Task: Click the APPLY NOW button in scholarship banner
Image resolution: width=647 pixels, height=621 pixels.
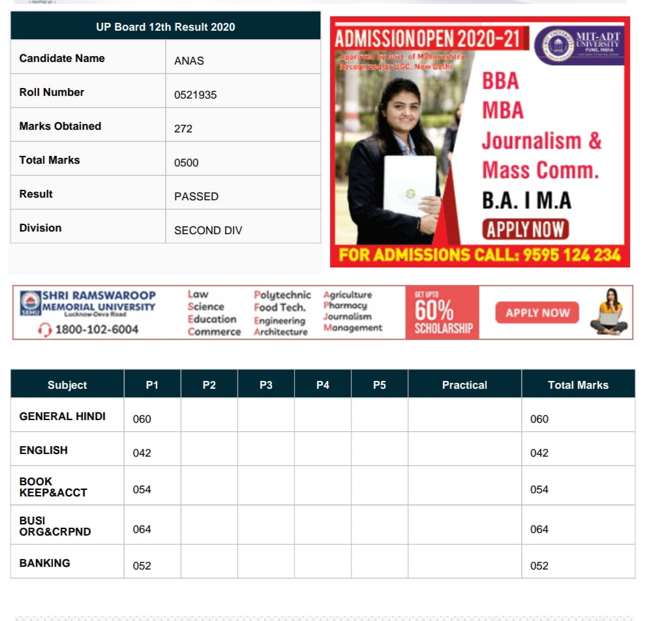Action: pos(537,312)
